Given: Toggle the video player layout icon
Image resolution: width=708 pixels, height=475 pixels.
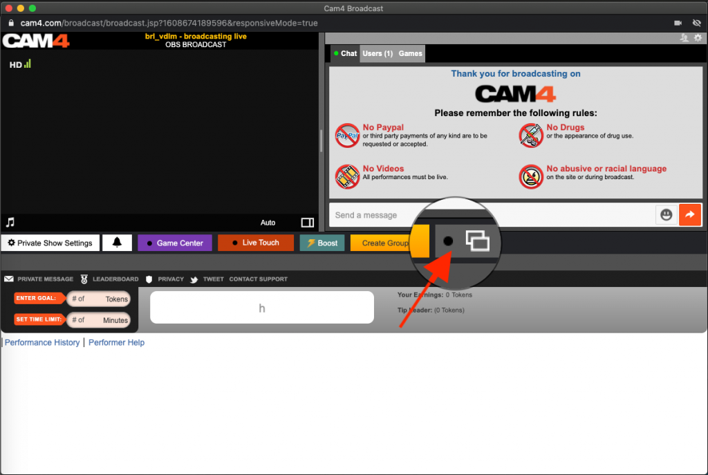Looking at the screenshot, I should pyautogui.click(x=308, y=223).
